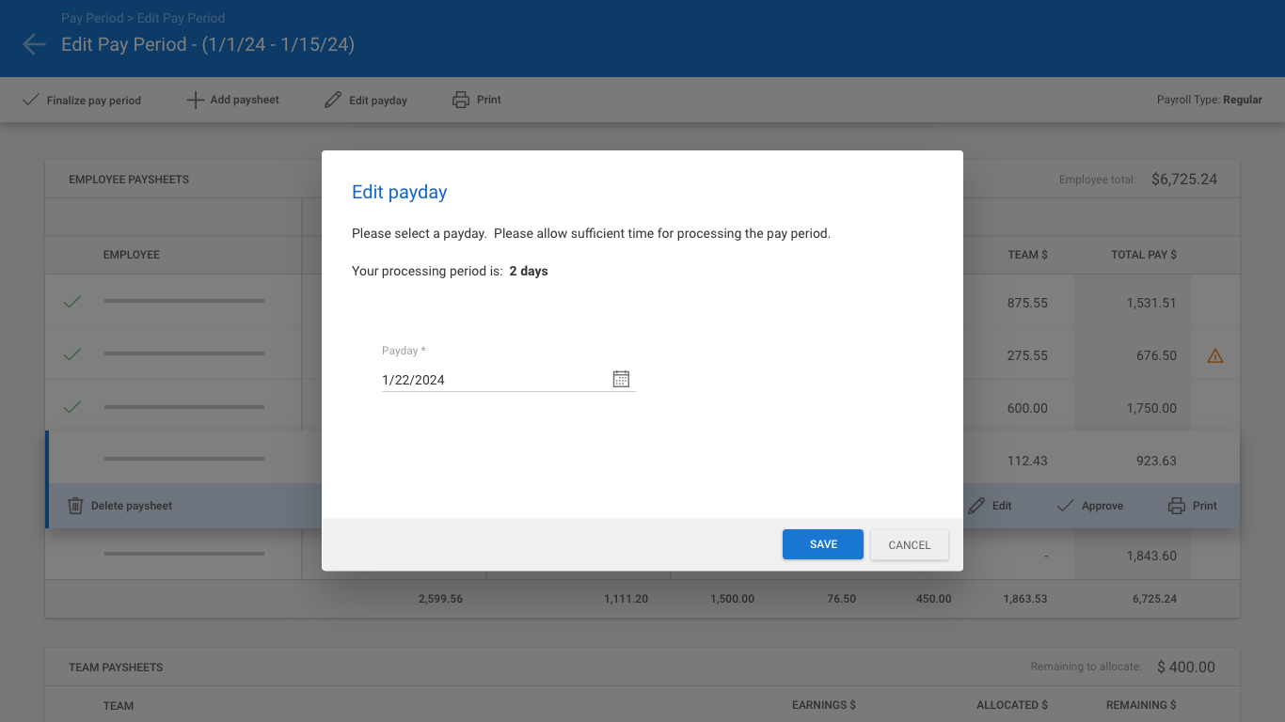The height and width of the screenshot is (722, 1285).
Task: Click the 1,750.00 total pay cell
Action: click(x=1151, y=409)
